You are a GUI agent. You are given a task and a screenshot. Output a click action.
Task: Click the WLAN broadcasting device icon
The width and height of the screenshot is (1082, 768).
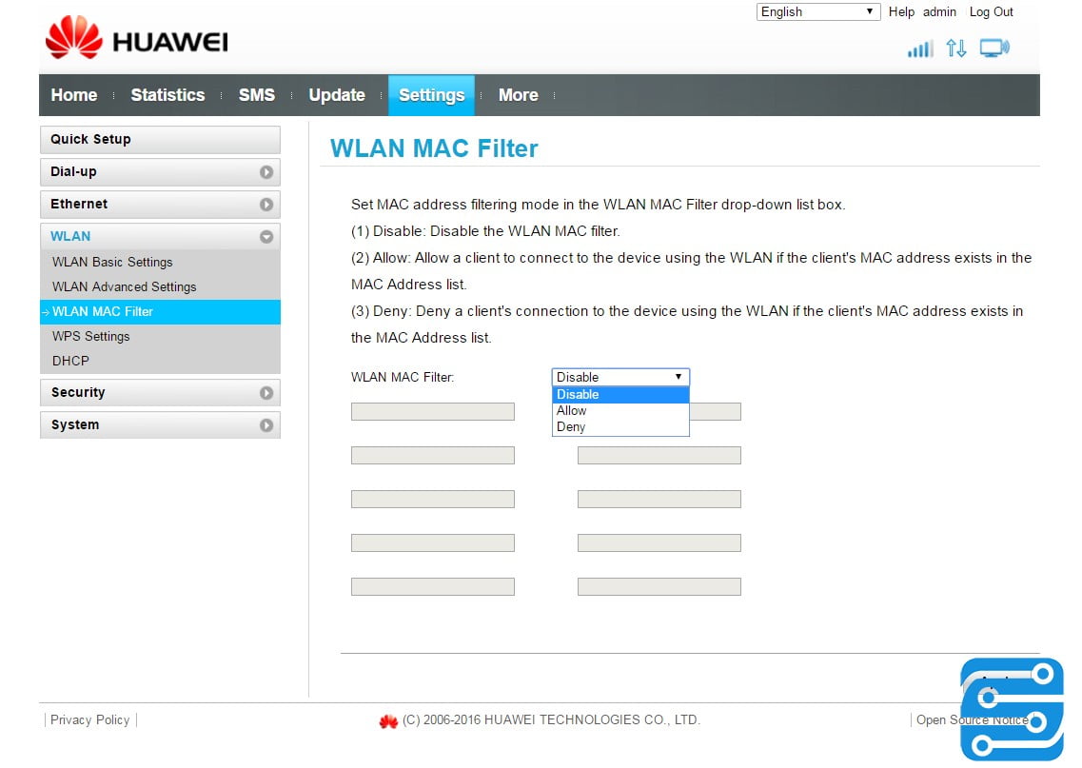coord(993,47)
